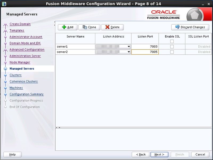Click the Disabled SSL port cell for server1
The height and width of the screenshot is (160, 213).
click(198, 46)
